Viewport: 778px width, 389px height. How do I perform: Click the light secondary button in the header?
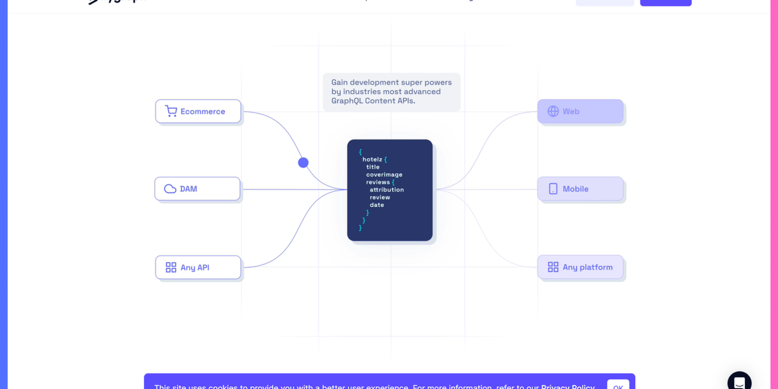tap(604, 2)
